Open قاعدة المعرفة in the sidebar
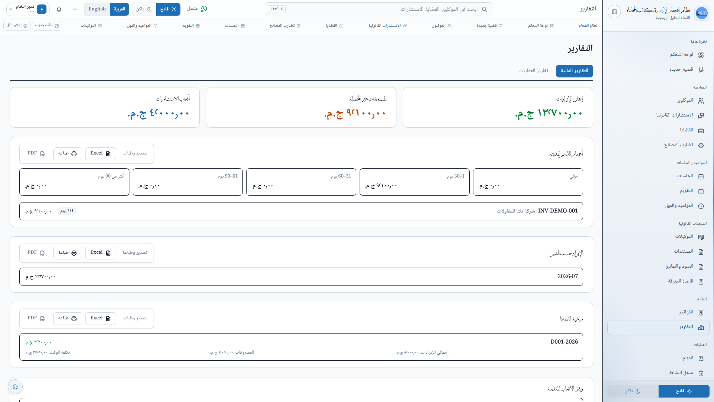This screenshot has height=402, width=714. (658, 281)
